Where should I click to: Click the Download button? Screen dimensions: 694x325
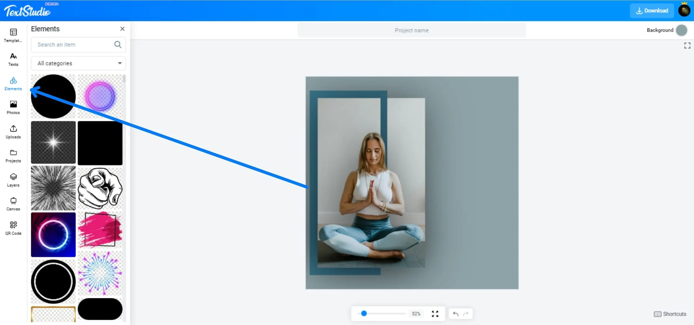[x=652, y=11]
